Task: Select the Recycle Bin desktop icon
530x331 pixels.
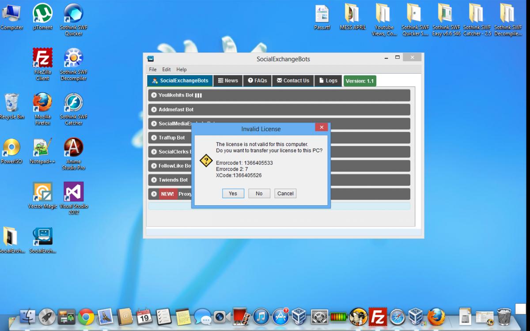Action: 12,107
